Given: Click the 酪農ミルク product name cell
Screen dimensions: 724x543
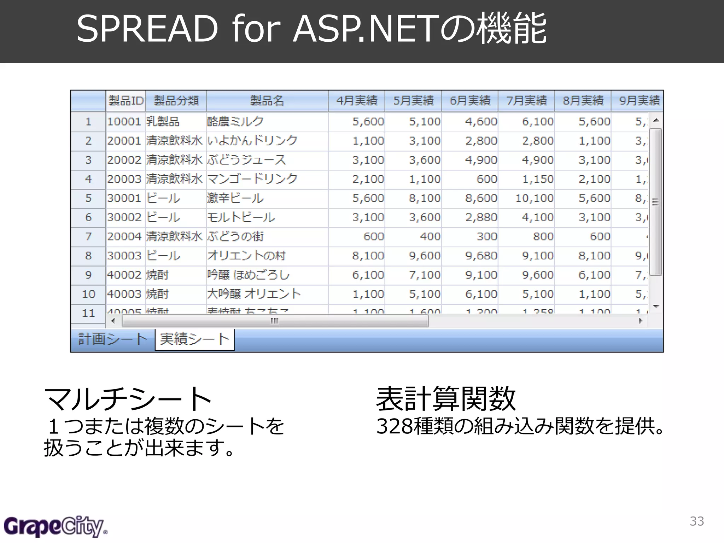Looking at the screenshot, I should pos(267,122).
